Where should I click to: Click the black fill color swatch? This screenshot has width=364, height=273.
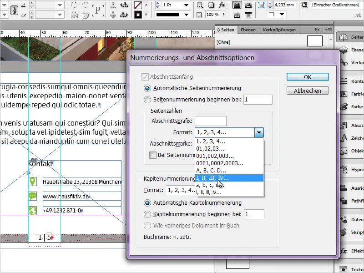point(138,15)
